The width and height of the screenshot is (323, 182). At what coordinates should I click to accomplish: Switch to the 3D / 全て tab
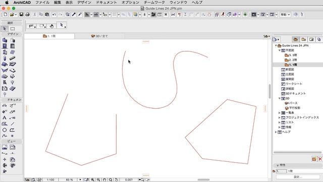(x=99, y=36)
